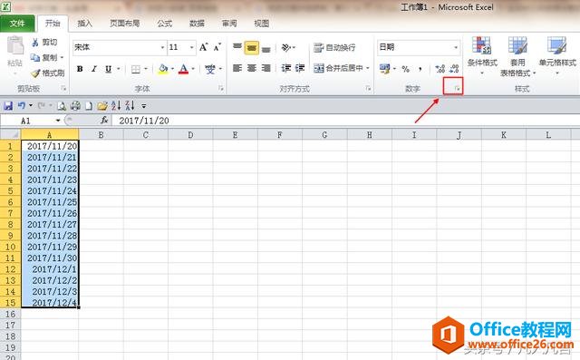
Task: Open the 剪贴板 clipboard pane launcher
Action: click(63, 89)
